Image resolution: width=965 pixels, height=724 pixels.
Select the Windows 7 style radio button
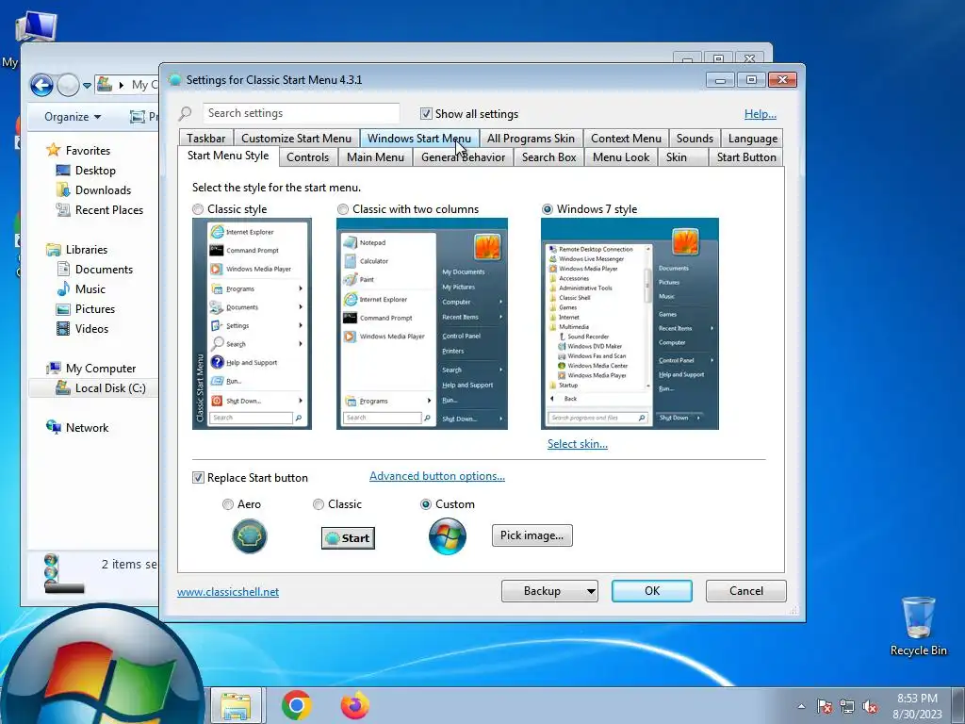point(548,209)
